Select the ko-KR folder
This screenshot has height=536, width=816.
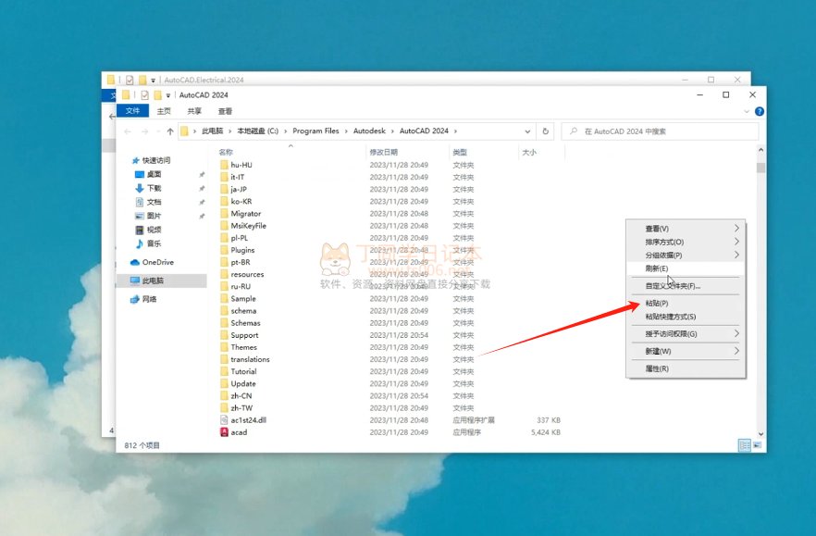[x=241, y=201]
